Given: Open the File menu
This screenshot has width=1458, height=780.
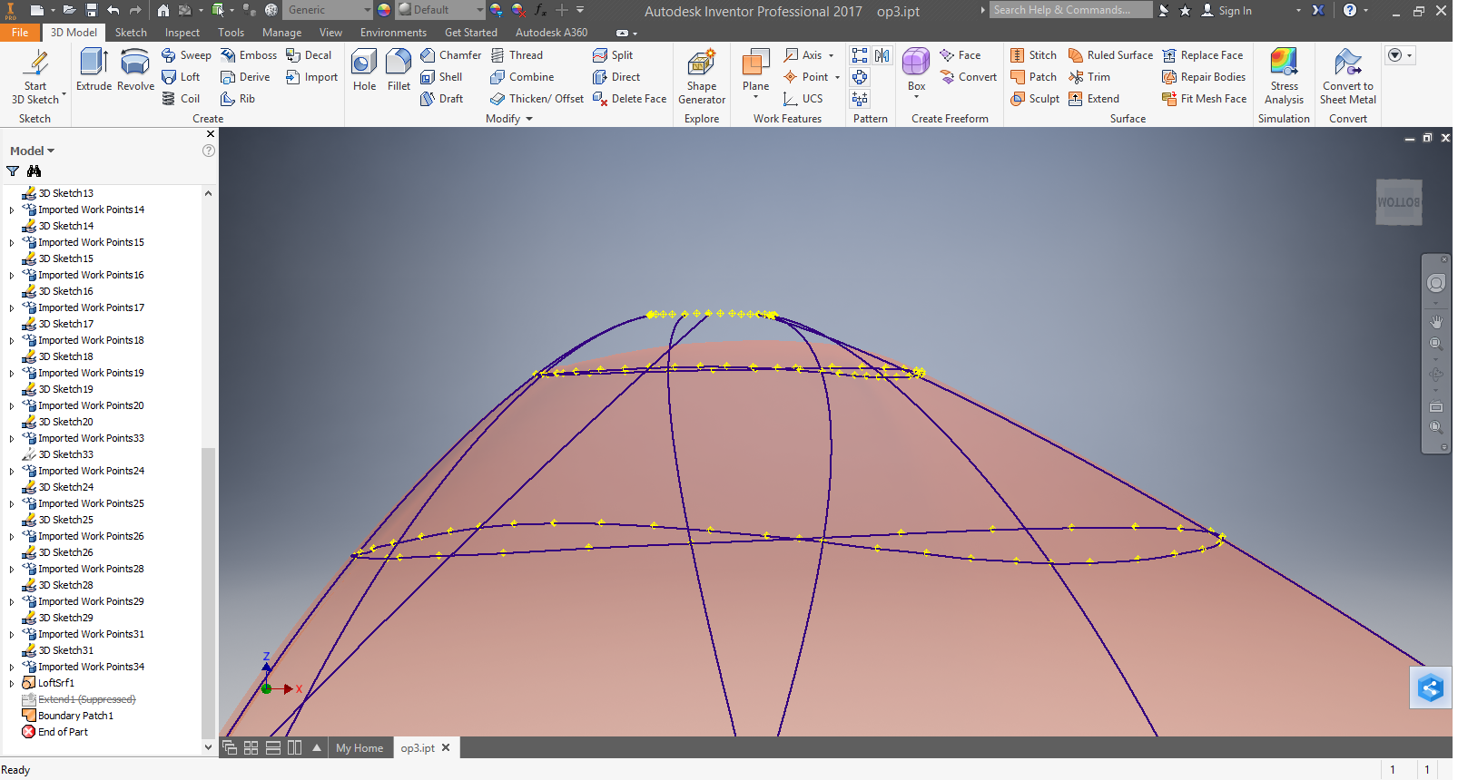Looking at the screenshot, I should click(20, 33).
